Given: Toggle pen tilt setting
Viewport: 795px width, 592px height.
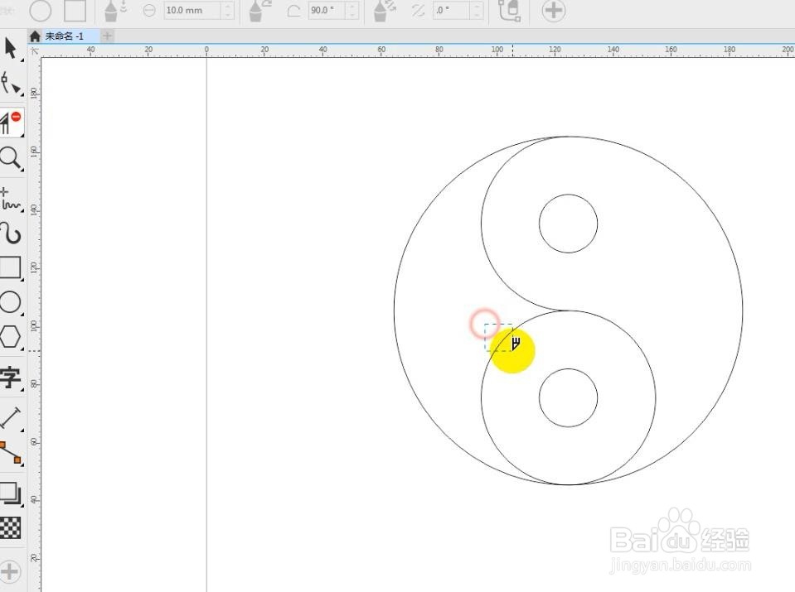Looking at the screenshot, I should (260, 10).
